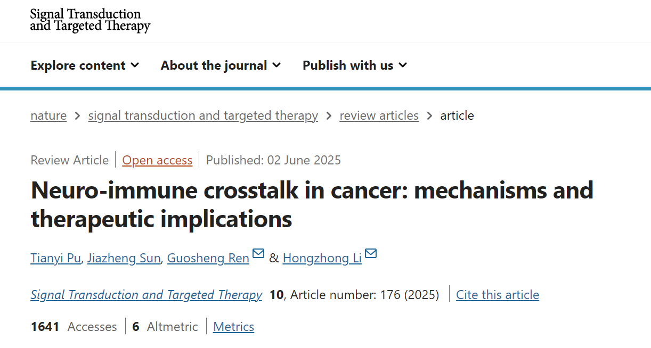Screen dimensions: 651x348
Task: Go to the nature breadcrumb link
Action: pyautogui.click(x=48, y=115)
